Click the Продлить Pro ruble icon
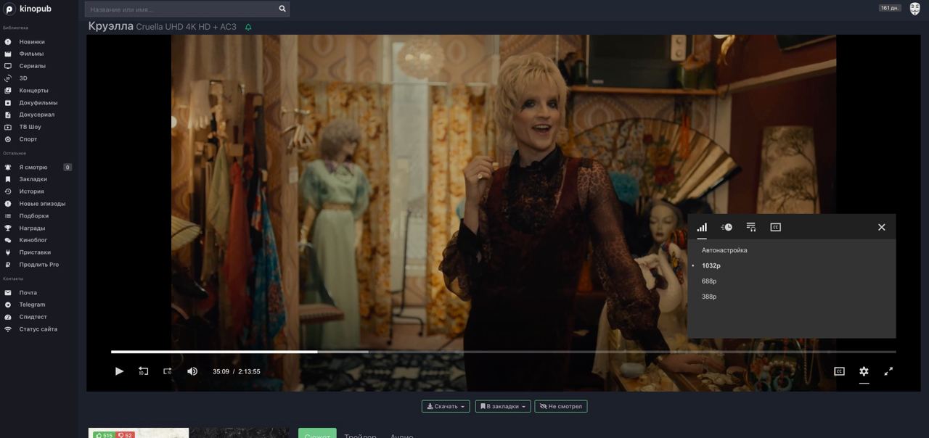This screenshot has height=438, width=929. [x=8, y=265]
